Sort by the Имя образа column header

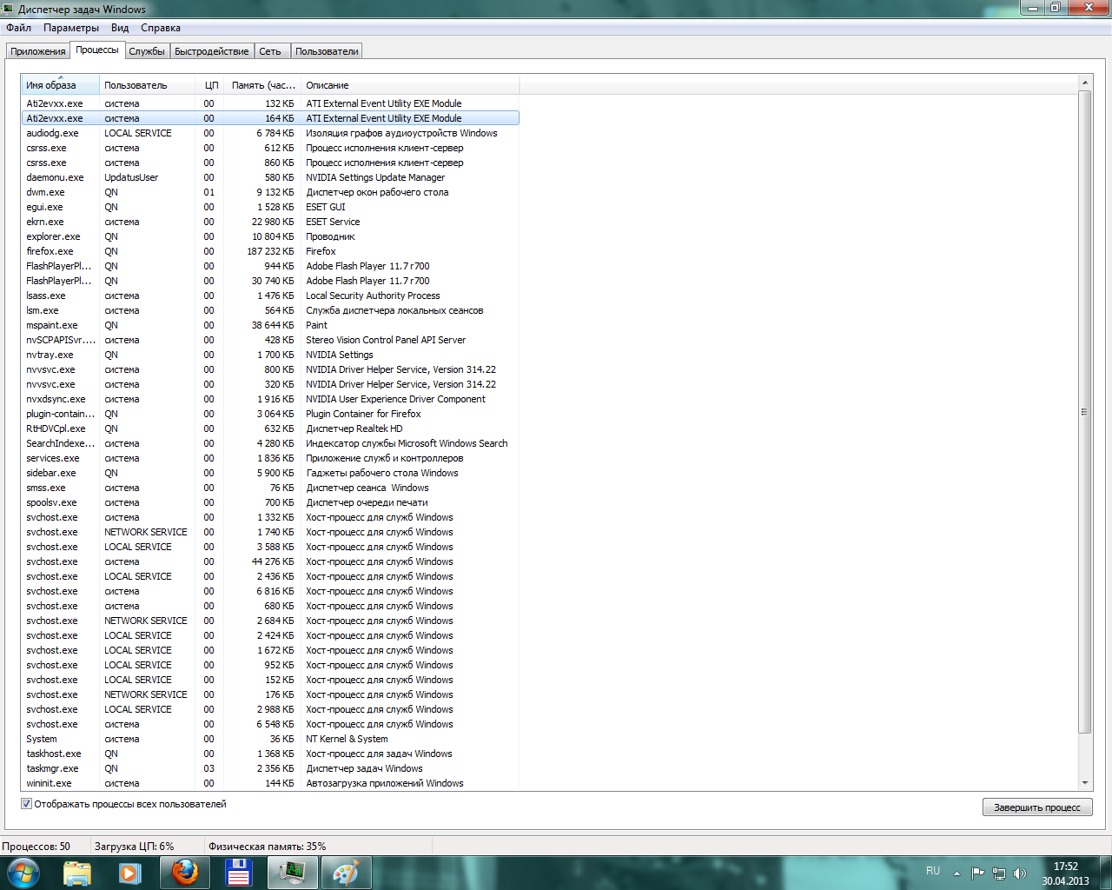pyautogui.click(x=61, y=85)
